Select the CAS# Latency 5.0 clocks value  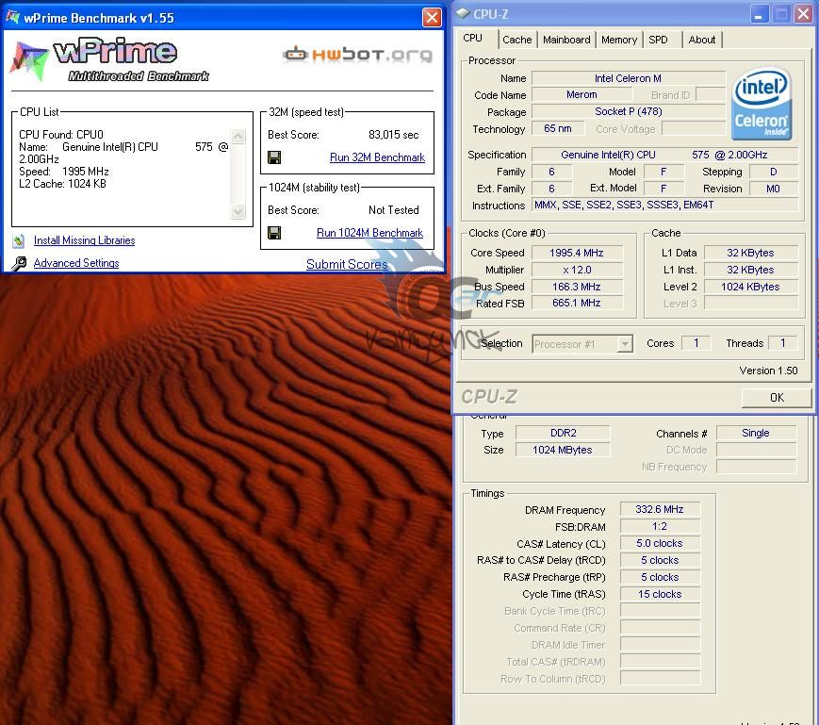pos(660,543)
